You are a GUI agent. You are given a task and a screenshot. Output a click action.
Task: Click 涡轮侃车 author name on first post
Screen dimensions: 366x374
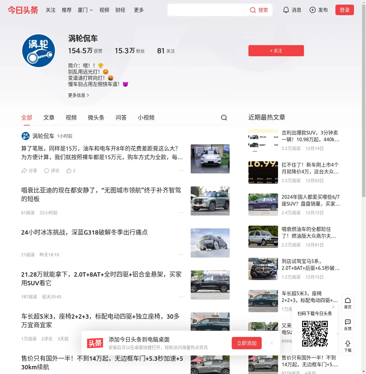[43, 136]
